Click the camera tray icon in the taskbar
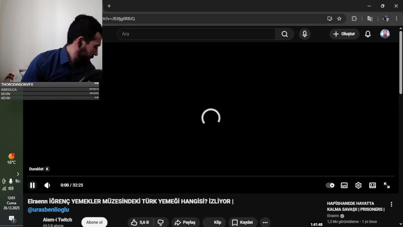 pyautogui.click(x=4, y=181)
